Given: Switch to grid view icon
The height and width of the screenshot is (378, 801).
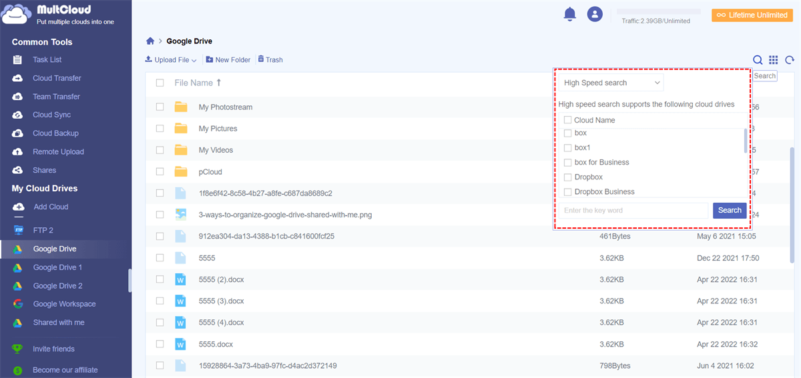Looking at the screenshot, I should [x=774, y=60].
